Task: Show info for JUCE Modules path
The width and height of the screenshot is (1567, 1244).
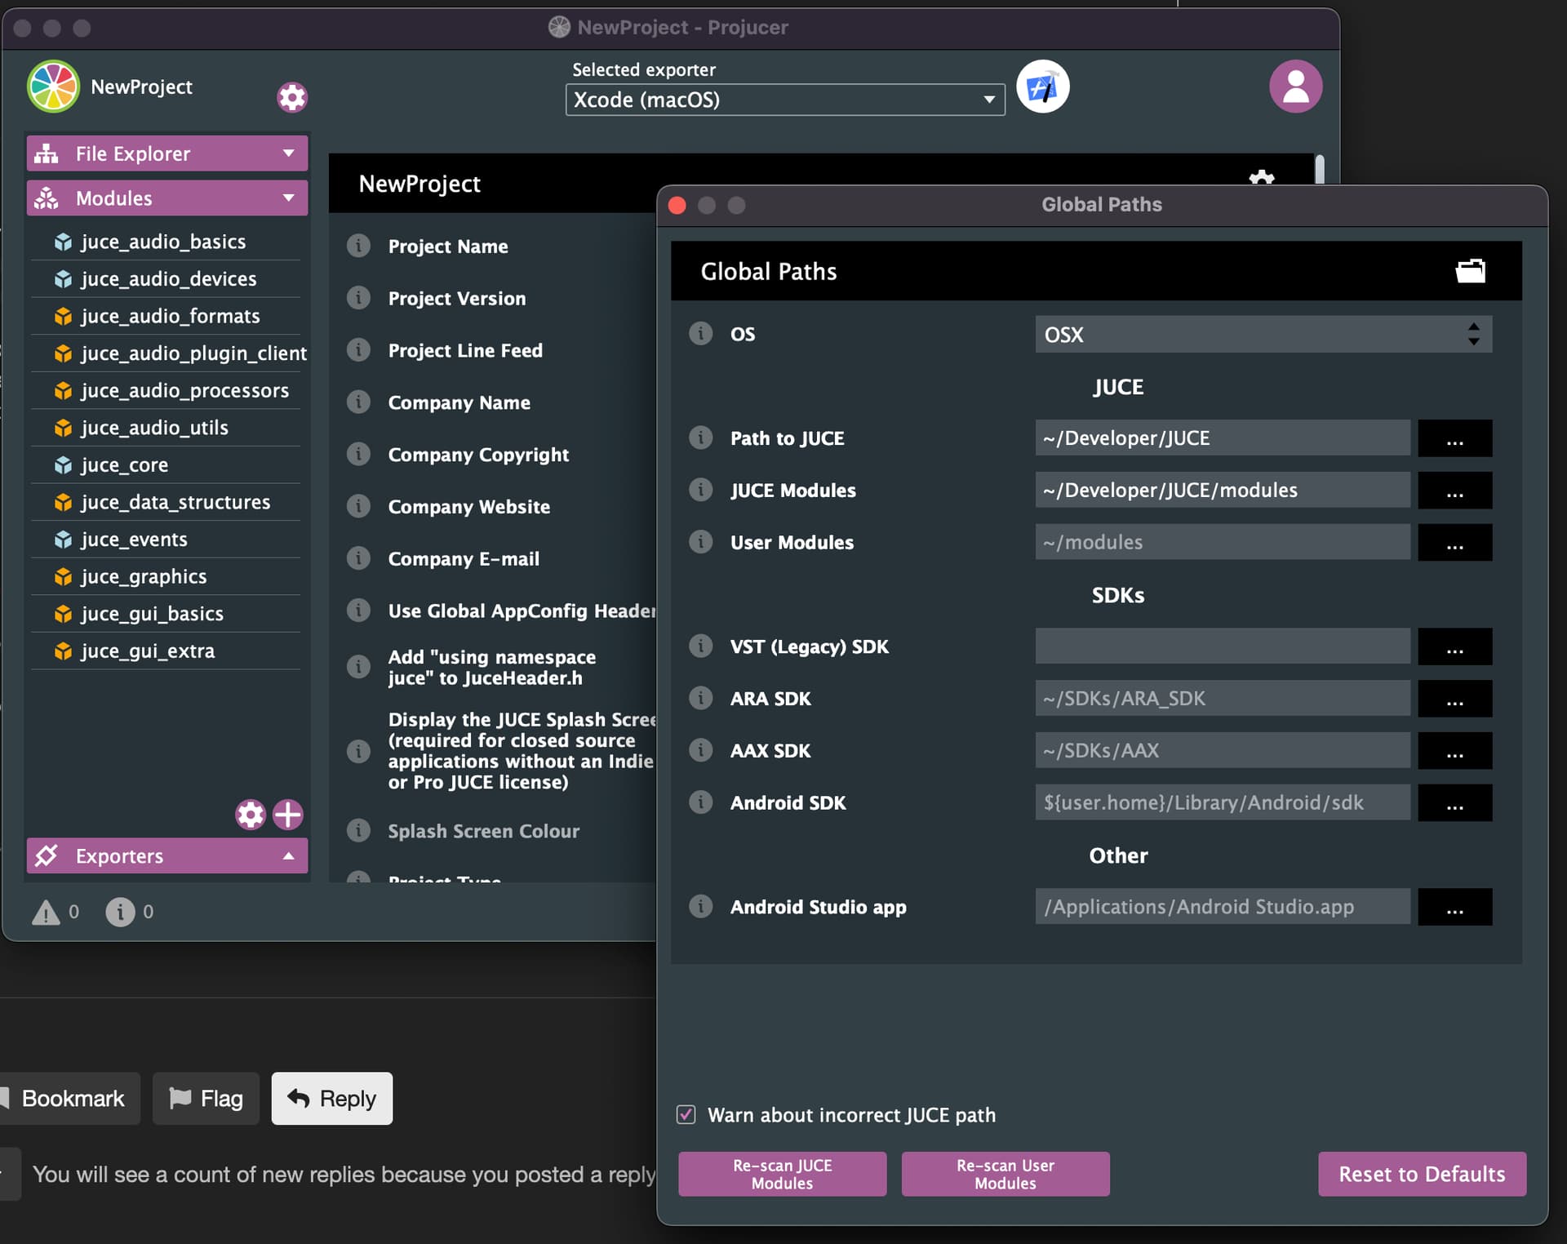Action: 700,490
